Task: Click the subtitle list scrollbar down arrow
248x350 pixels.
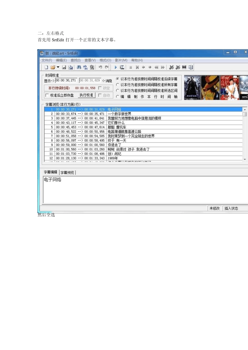Action: coord(245,159)
